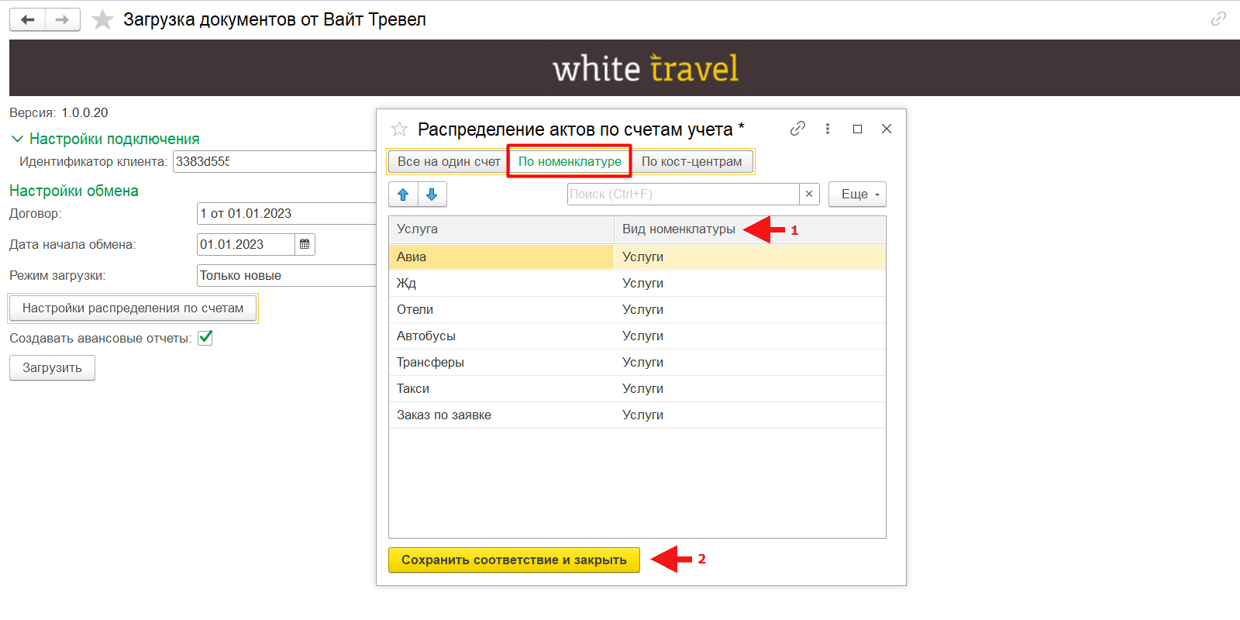Switch to the 'Все на один счет' tab
1240x620 pixels.
tap(449, 162)
